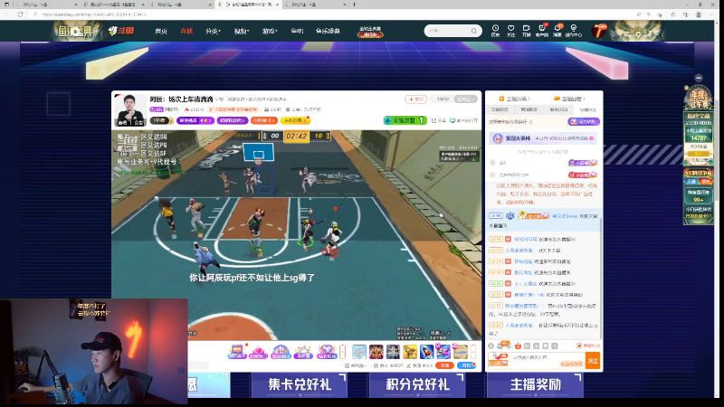Image resolution: width=724 pixels, height=407 pixels.
Task: Switch to the second ranking tab in chat panel
Action: click(x=529, y=109)
